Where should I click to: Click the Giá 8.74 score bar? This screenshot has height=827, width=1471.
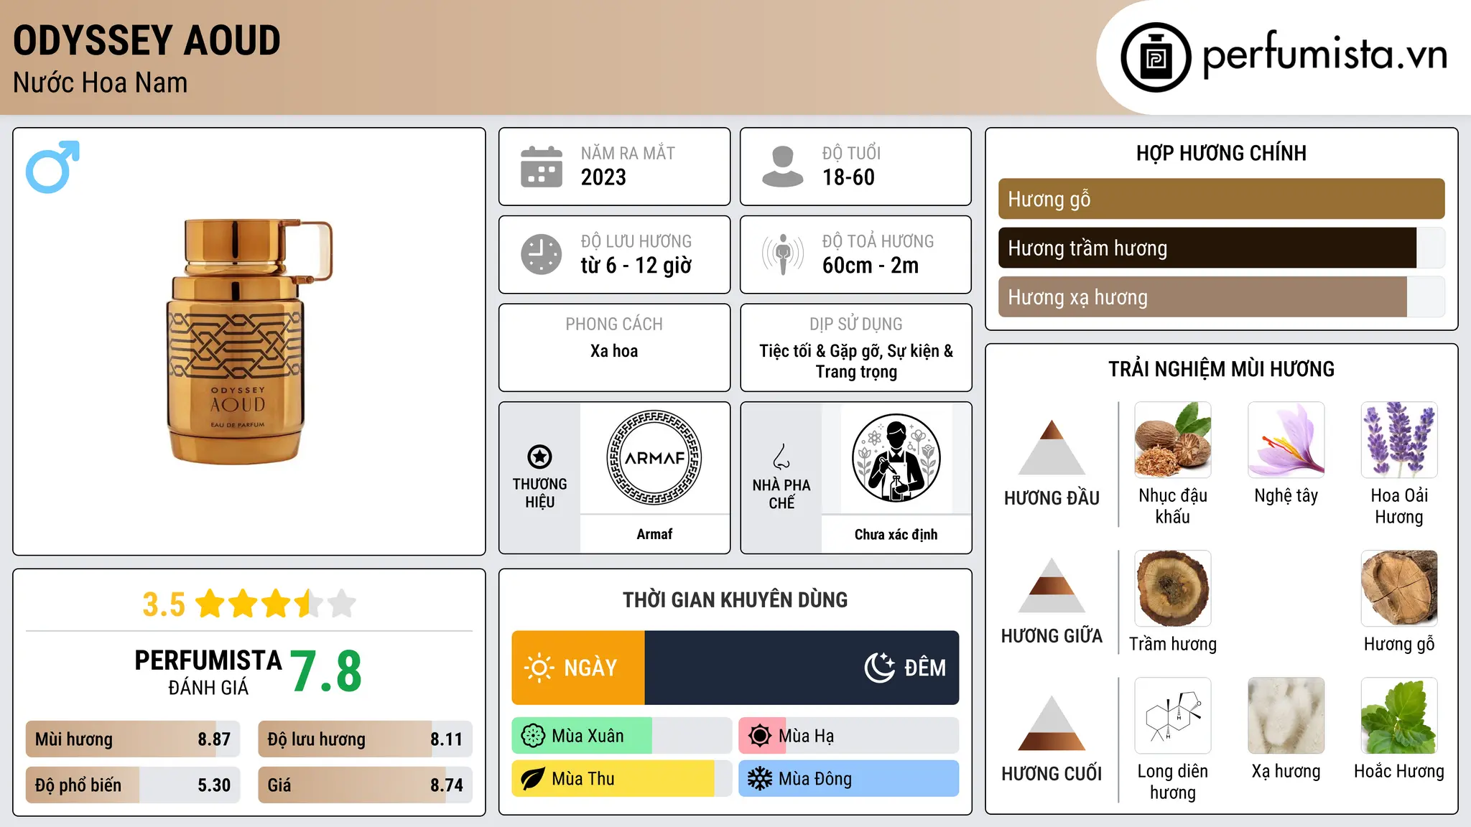pos(365,785)
